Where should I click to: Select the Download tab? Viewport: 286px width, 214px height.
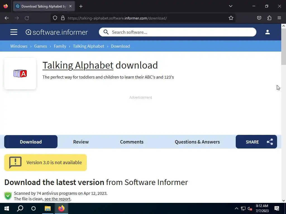tap(31, 142)
